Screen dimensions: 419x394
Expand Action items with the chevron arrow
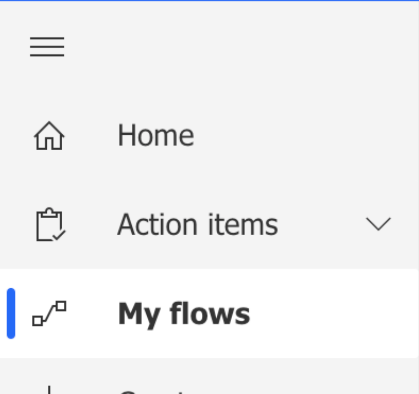378,224
